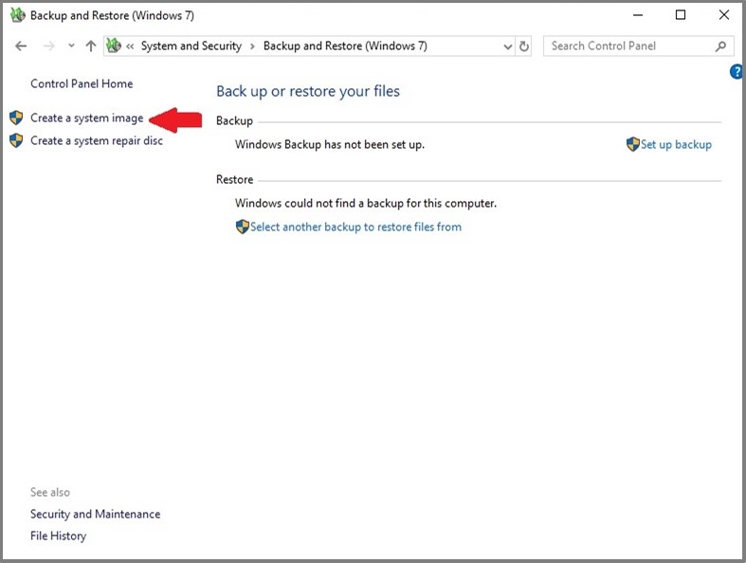Viewport: 746px width, 563px height.
Task: Select another backup to restore files from
Action: 355,227
